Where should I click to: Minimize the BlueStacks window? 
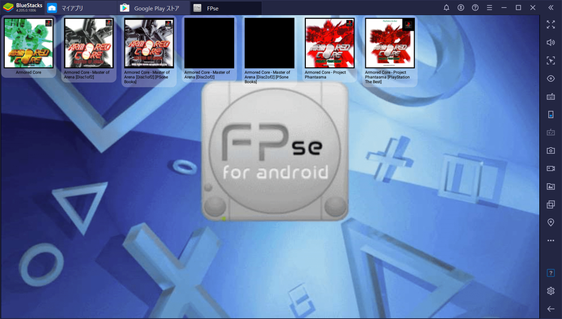(504, 8)
